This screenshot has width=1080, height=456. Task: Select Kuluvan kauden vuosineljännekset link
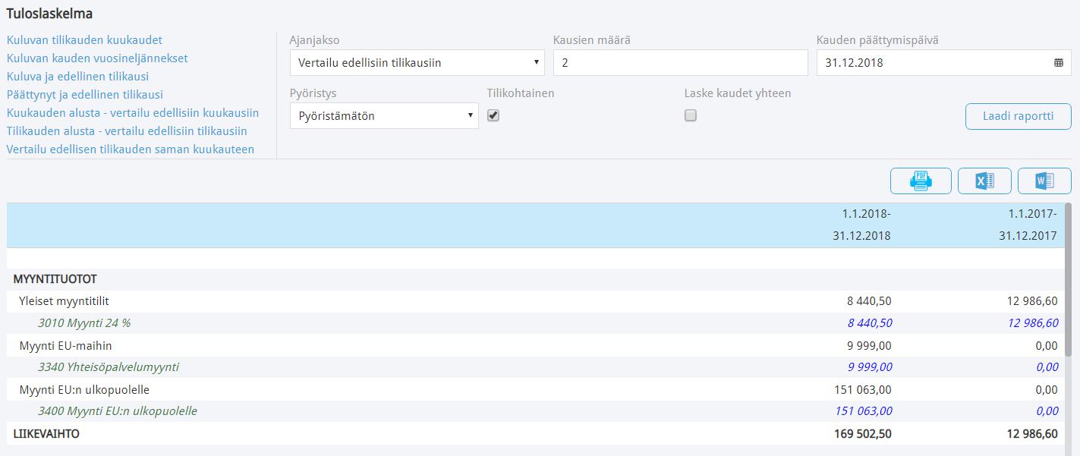point(97,58)
